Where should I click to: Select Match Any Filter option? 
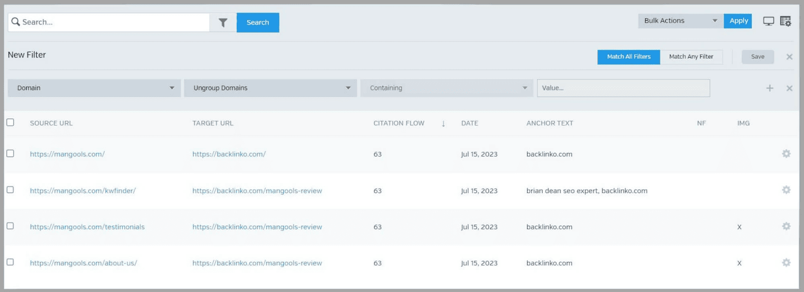(691, 57)
